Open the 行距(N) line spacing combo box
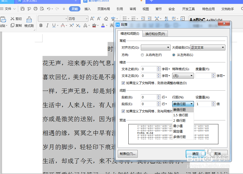 [183, 104]
